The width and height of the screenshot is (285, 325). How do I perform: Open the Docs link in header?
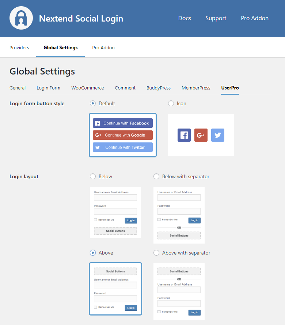click(185, 18)
